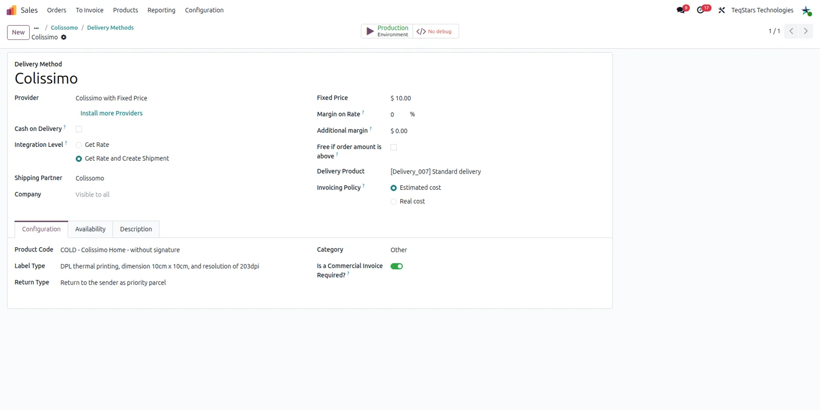The height and width of the screenshot is (410, 820).
Task: Click Install more Providers link
Action: pos(111,113)
